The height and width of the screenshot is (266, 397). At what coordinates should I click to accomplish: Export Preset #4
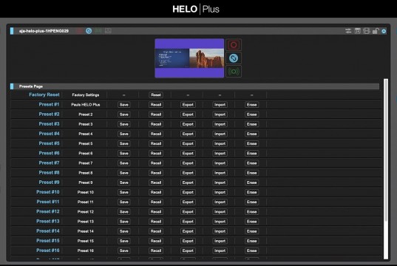tap(188, 134)
